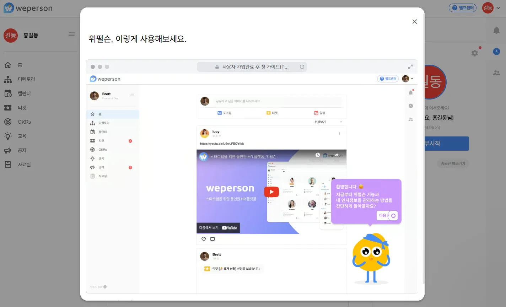Open notifications via the main bell icon
The width and height of the screenshot is (506, 307).
coord(497,31)
